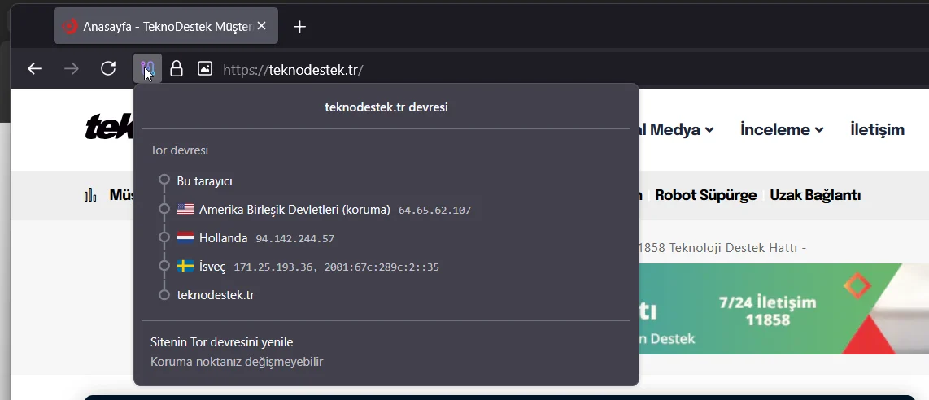
Task: Click IP address 94.142.244.57
Action: point(295,239)
